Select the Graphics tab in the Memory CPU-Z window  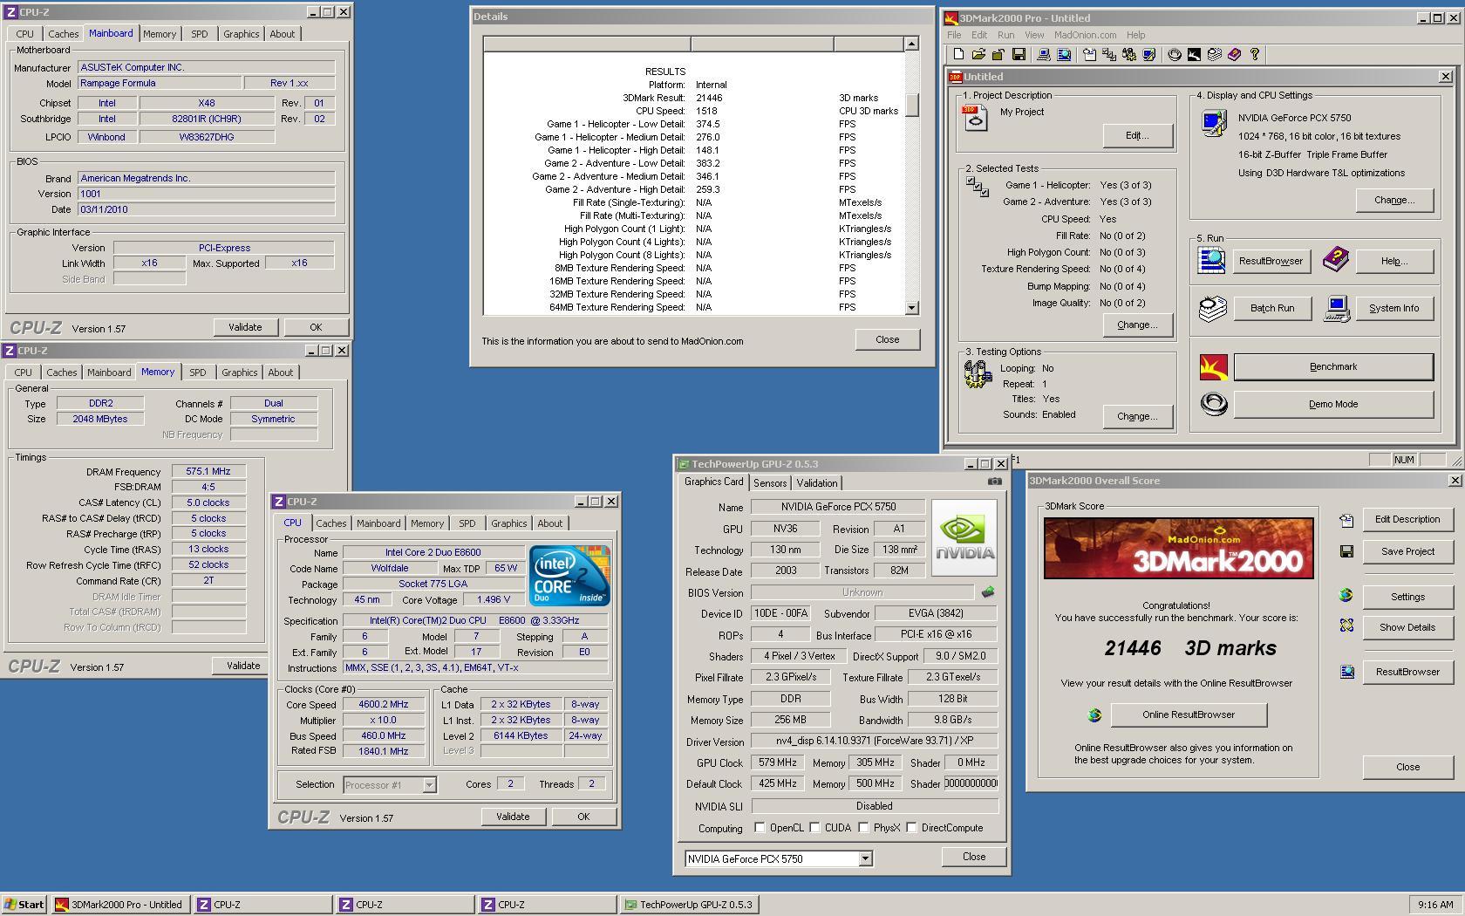coord(239,373)
